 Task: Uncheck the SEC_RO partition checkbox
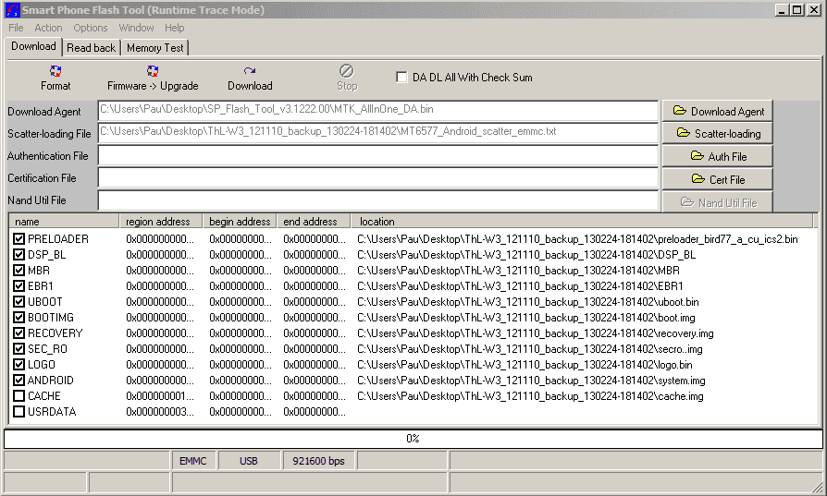[x=19, y=349]
